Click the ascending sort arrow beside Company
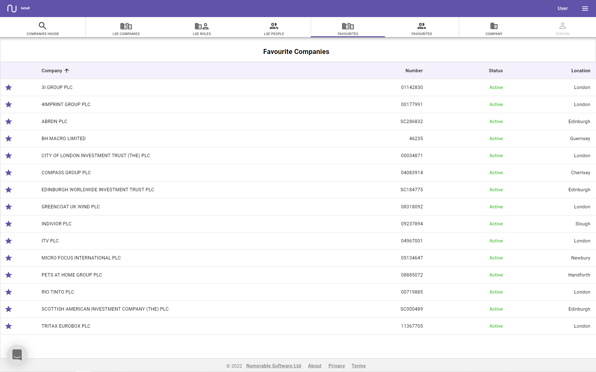This screenshot has width=596, height=372. coord(66,71)
